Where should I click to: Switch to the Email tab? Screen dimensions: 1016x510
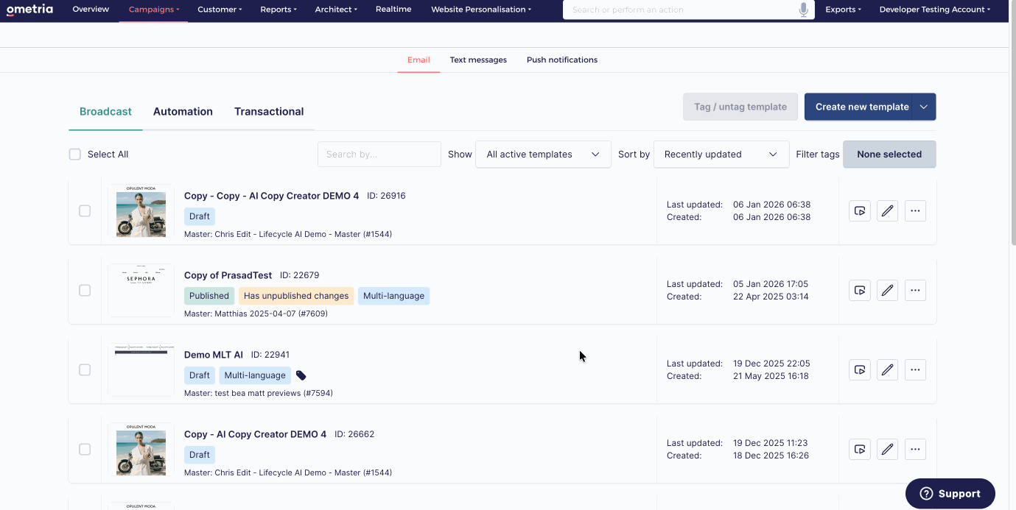pyautogui.click(x=418, y=60)
